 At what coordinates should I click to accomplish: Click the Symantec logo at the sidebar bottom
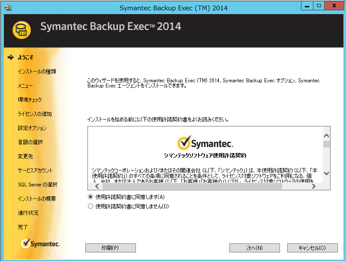tap(41, 243)
